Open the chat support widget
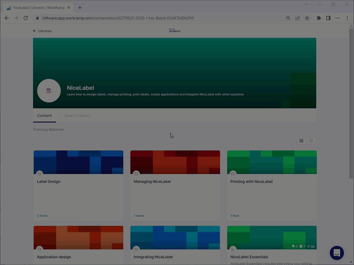This screenshot has width=354, height=265. tap(337, 253)
